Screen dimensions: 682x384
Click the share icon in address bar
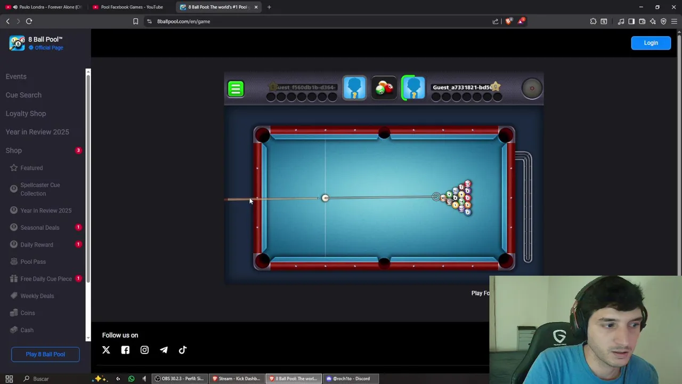(x=496, y=21)
